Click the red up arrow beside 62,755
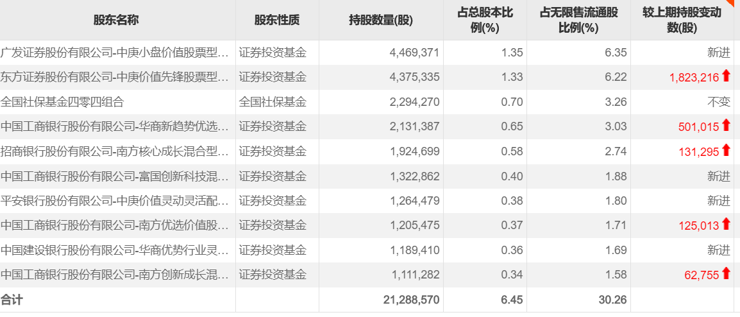This screenshot has height=317, width=740. pos(726,274)
